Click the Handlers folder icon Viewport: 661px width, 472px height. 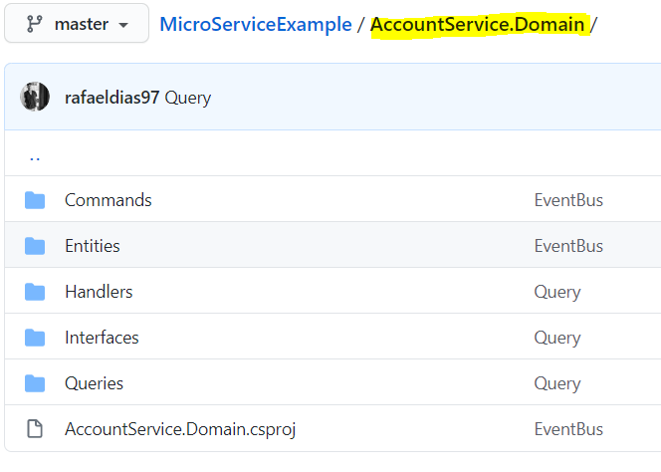[35, 292]
